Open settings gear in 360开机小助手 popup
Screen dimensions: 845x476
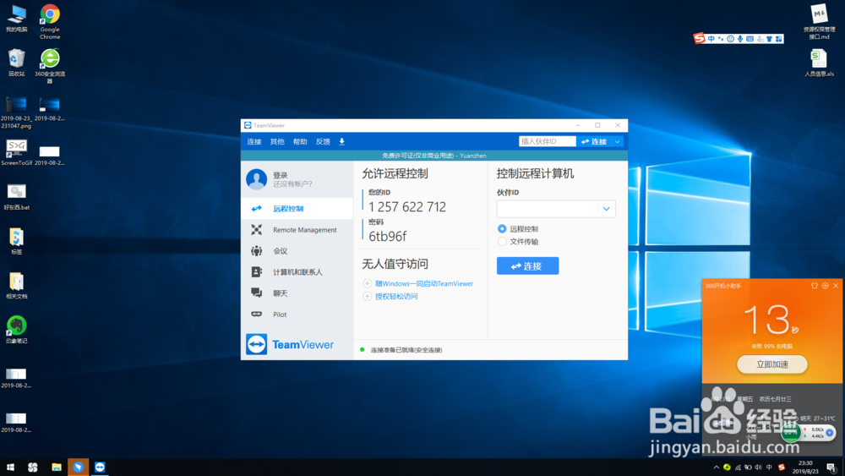click(825, 286)
